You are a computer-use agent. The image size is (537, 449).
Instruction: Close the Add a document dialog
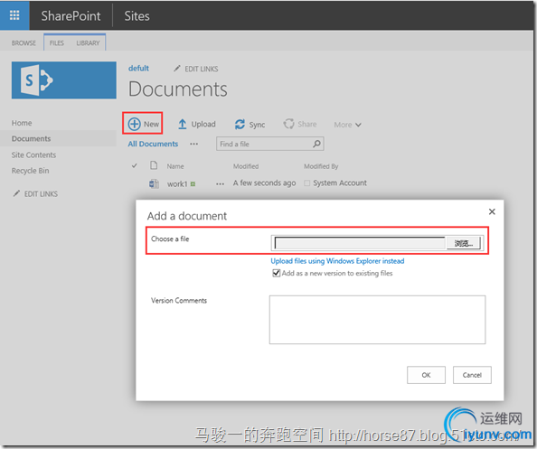pos(492,211)
